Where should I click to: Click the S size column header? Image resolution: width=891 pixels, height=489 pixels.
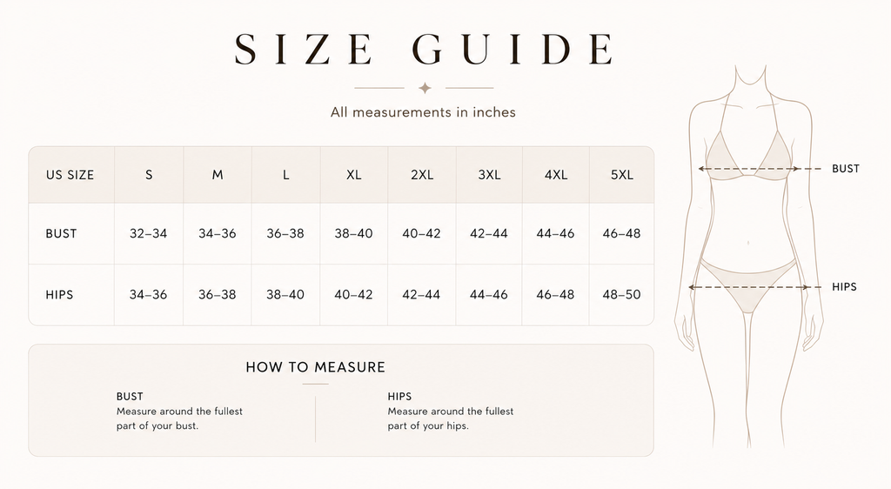tap(149, 175)
